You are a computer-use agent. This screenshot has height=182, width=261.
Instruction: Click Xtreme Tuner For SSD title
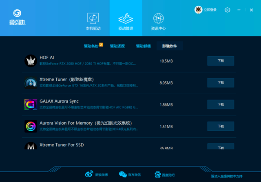tap(62, 145)
